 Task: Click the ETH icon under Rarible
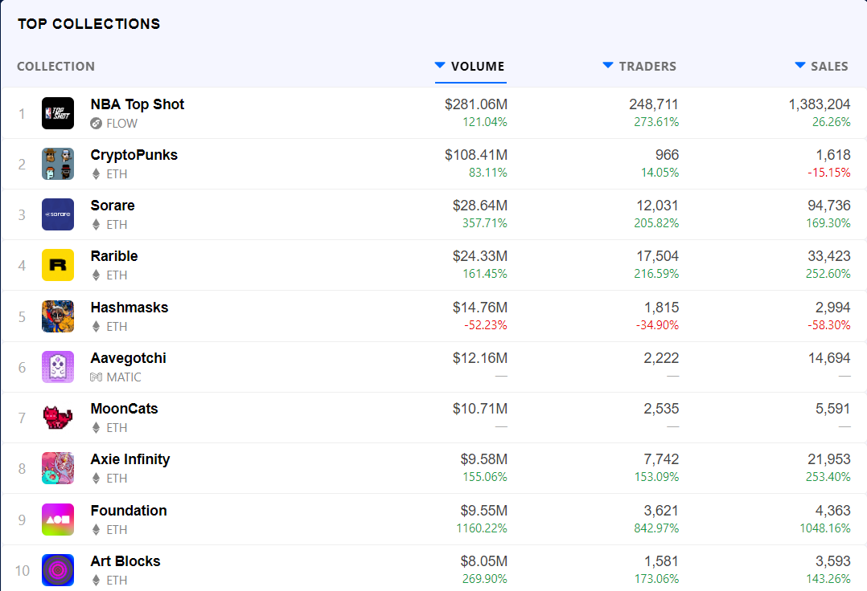[x=97, y=275]
